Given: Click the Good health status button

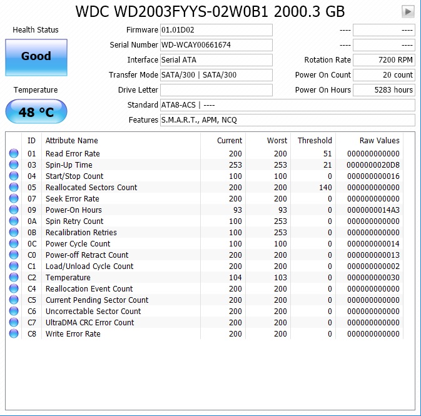Looking at the screenshot, I should pyautogui.click(x=36, y=57).
